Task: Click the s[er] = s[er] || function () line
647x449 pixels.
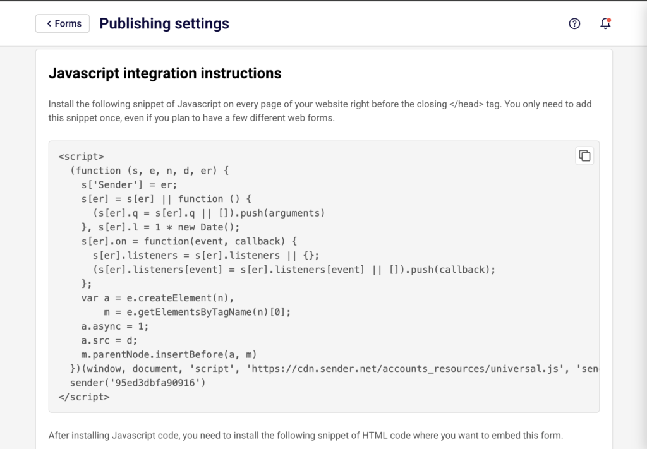Action: (x=166, y=199)
